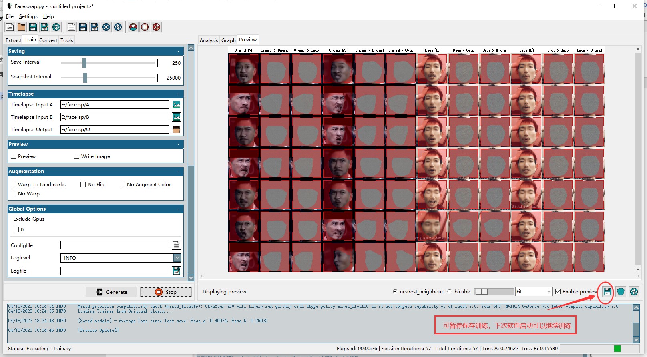647x357 pixels.
Task: Open the Configfile file browser icon
Action: pyautogui.click(x=176, y=245)
